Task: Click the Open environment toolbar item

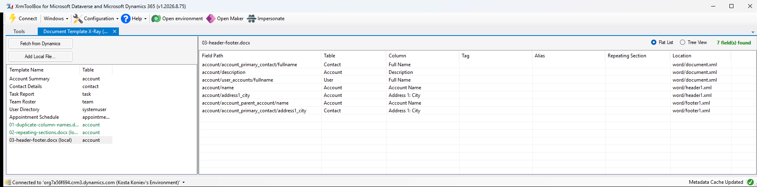Action: click(x=177, y=19)
